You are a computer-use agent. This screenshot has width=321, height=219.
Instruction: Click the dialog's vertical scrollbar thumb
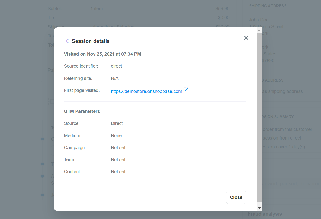(259, 117)
